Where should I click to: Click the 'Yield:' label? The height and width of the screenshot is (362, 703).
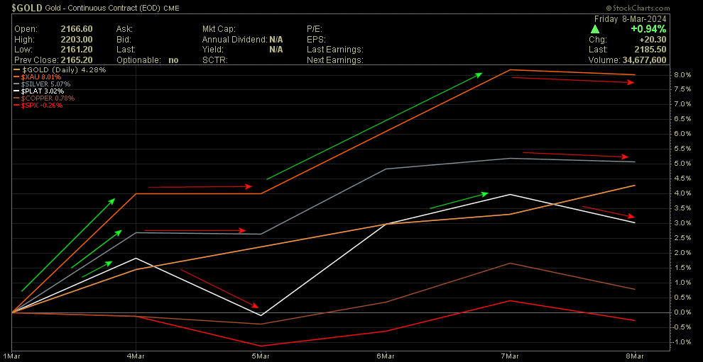[x=214, y=50]
